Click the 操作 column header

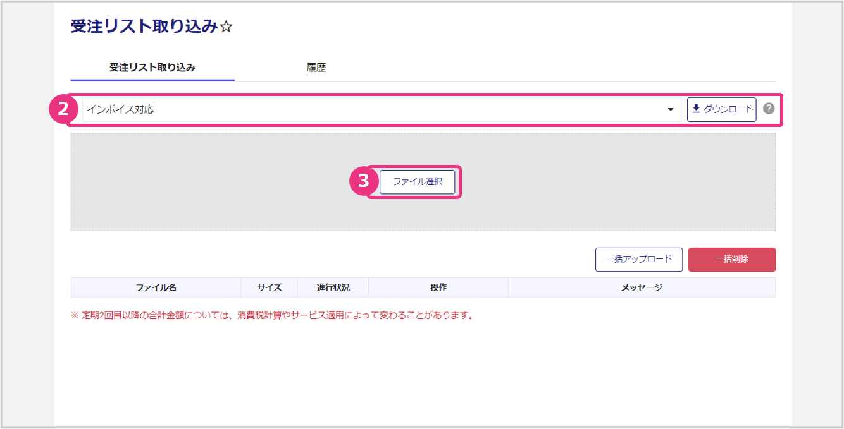pos(438,287)
